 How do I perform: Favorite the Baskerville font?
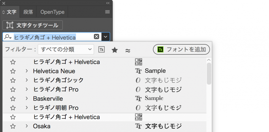[13, 99]
